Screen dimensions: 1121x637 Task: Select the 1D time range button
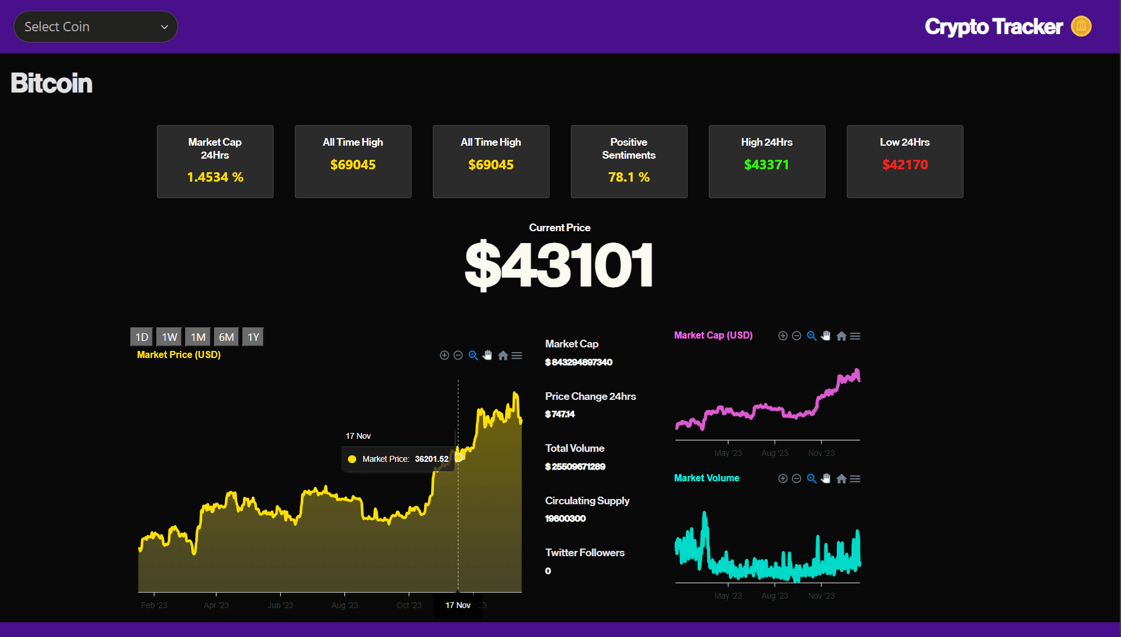click(142, 337)
